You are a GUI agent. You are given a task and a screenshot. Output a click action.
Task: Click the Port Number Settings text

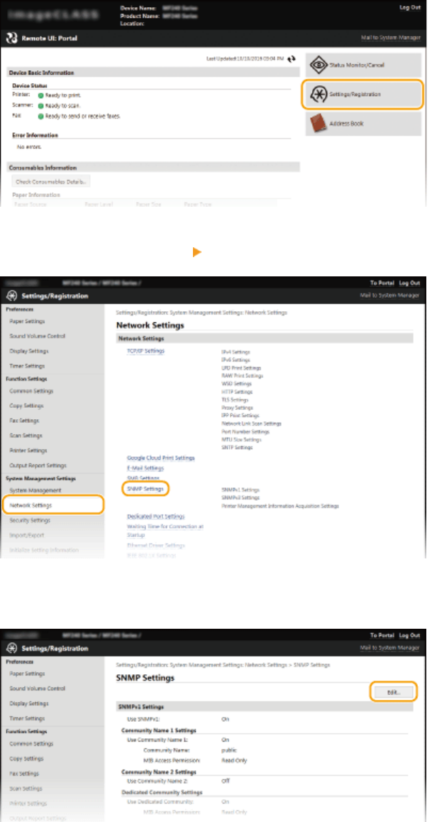tap(245, 431)
